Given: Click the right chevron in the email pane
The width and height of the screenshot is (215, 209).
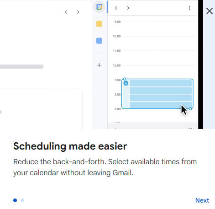Looking at the screenshot, I should (x=78, y=12).
